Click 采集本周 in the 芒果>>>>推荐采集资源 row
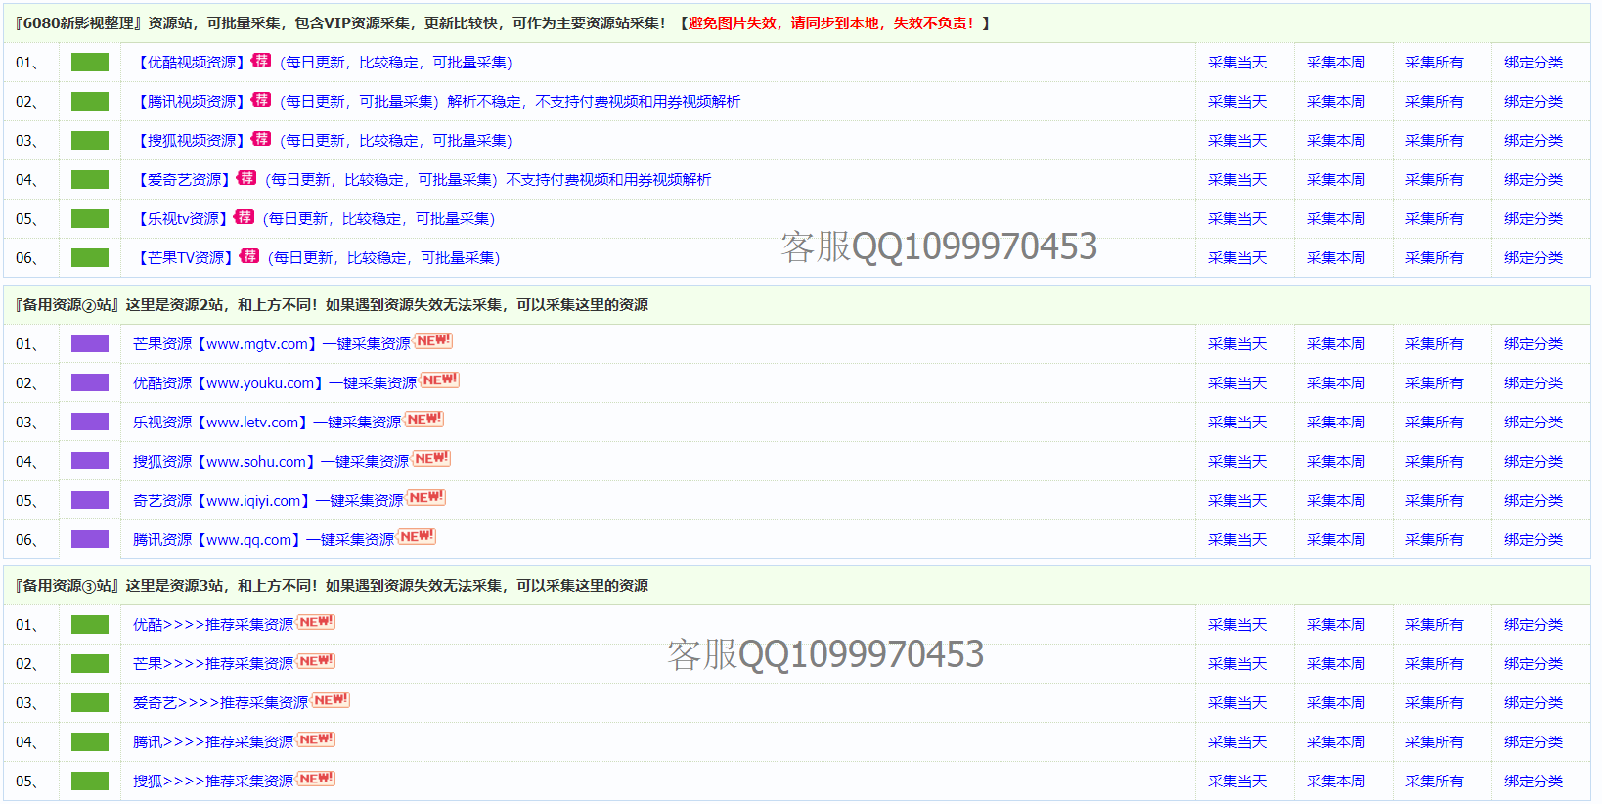 coord(1336,664)
